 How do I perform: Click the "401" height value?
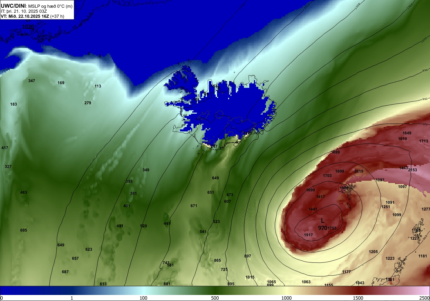[127, 206]
